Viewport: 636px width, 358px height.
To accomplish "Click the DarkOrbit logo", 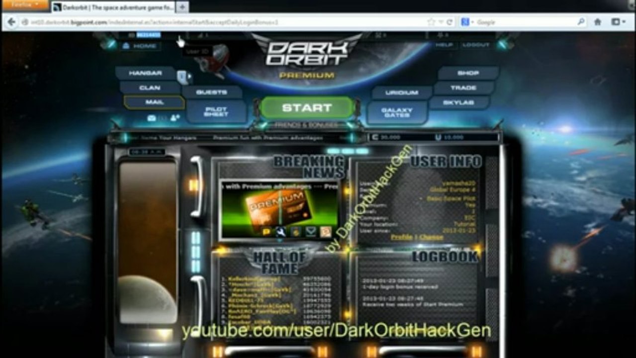I will pos(306,54).
